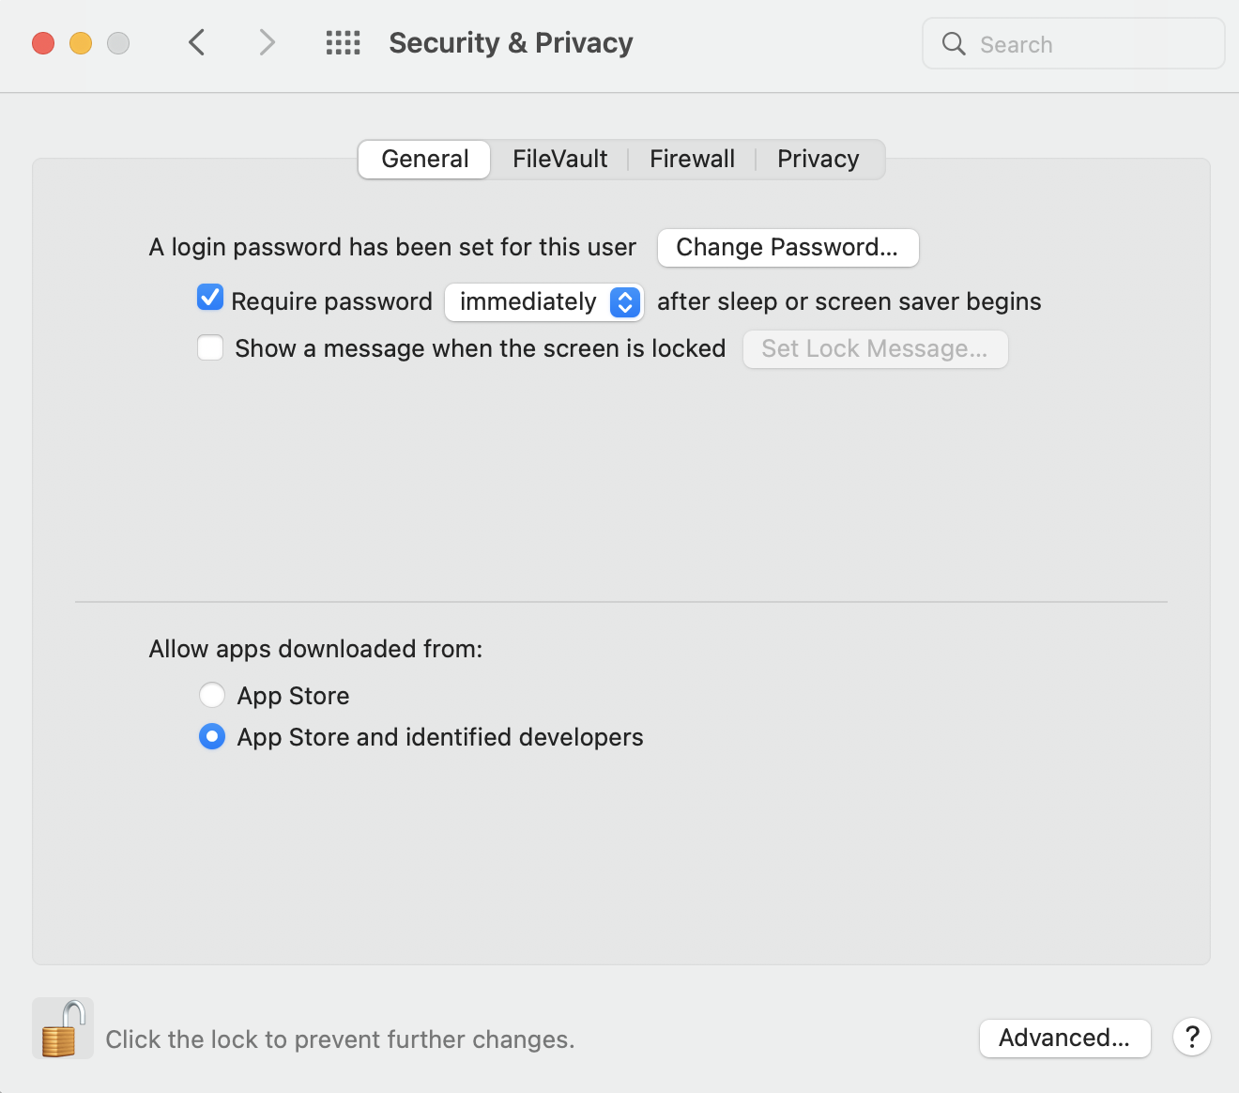The height and width of the screenshot is (1093, 1239).
Task: Click into the Search field
Action: click(1089, 44)
